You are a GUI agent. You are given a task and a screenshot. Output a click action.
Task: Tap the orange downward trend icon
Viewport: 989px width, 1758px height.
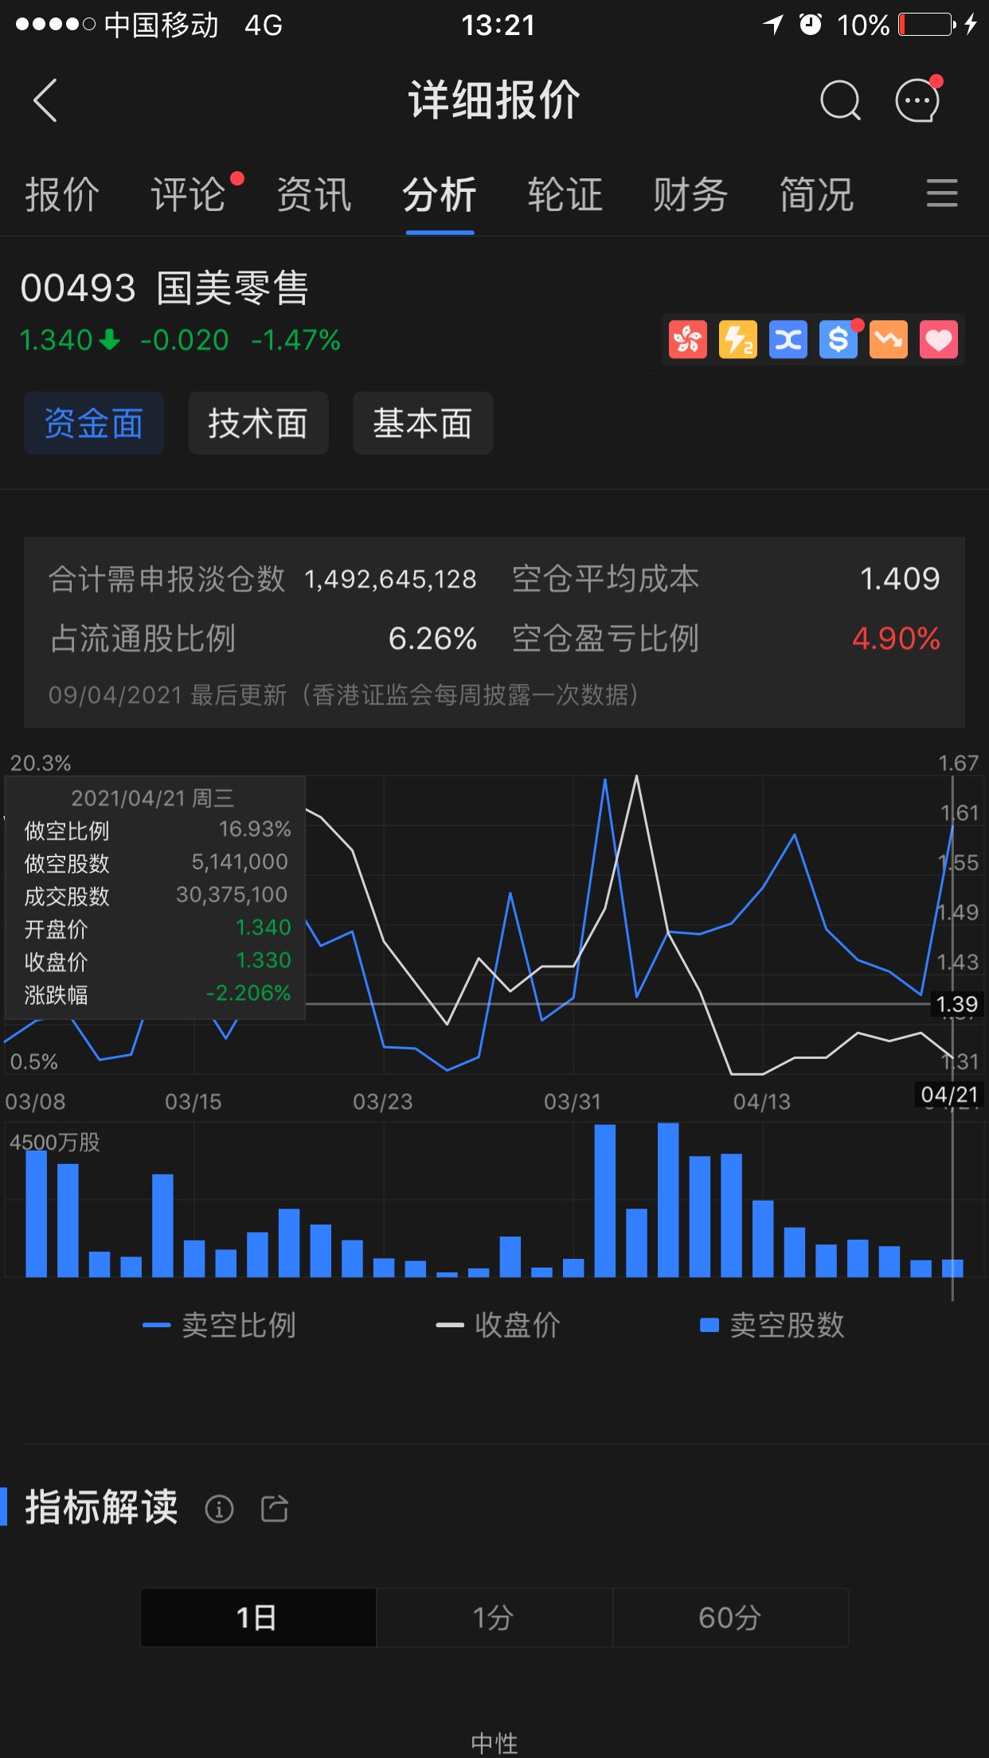(x=889, y=340)
